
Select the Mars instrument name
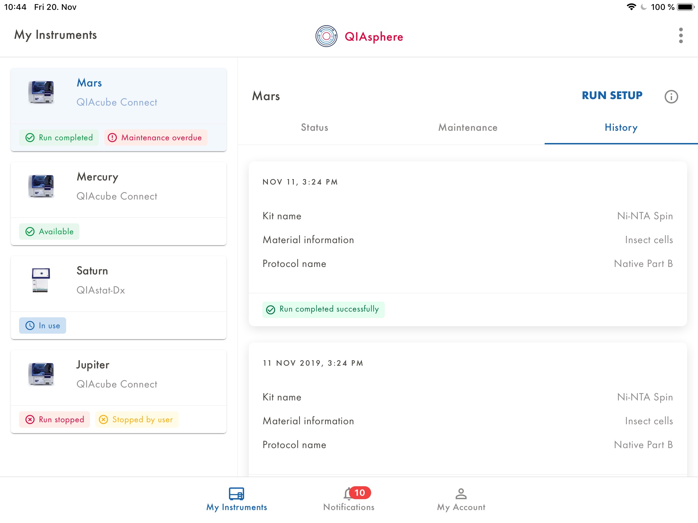(x=89, y=83)
